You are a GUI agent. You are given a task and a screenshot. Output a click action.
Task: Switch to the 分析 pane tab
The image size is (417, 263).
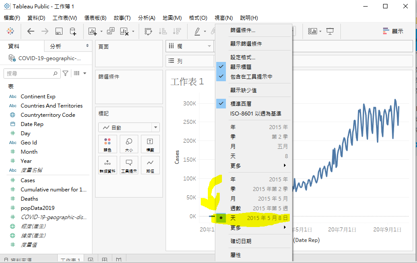click(x=56, y=46)
